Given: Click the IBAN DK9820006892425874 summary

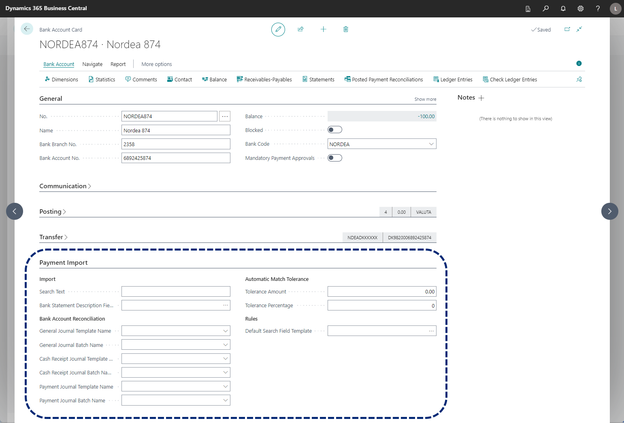Looking at the screenshot, I should 409,238.
